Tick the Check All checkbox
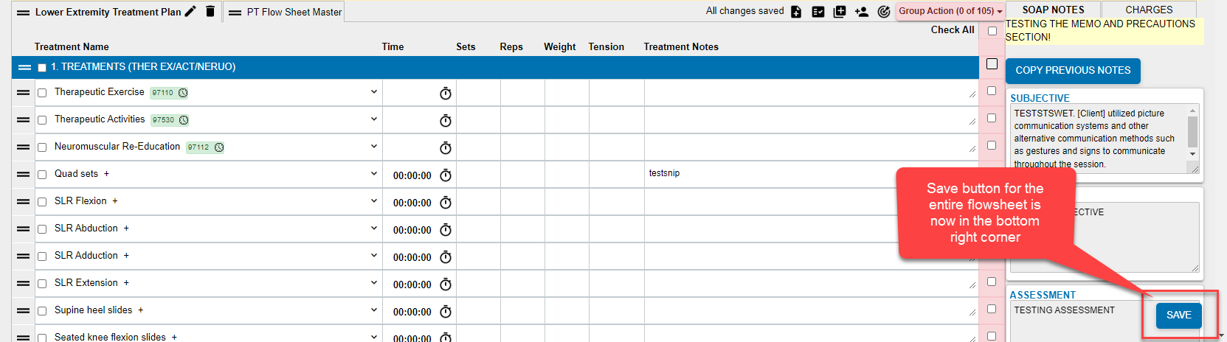Screen dimensions: 1227x342 tap(992, 31)
